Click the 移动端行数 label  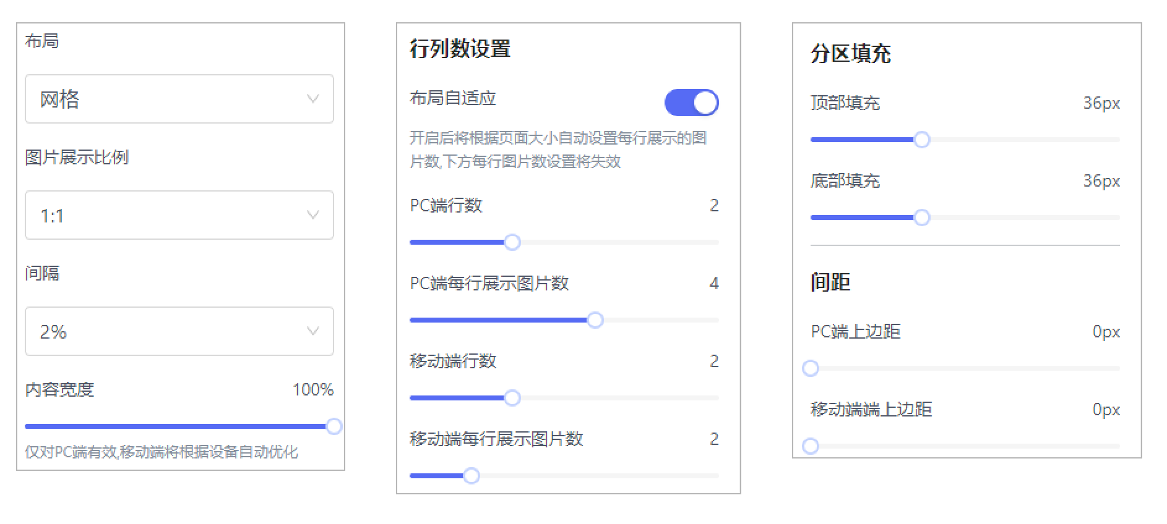[453, 361]
